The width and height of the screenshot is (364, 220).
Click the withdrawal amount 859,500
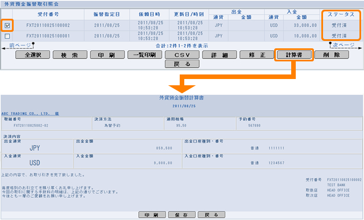[x=164, y=148]
